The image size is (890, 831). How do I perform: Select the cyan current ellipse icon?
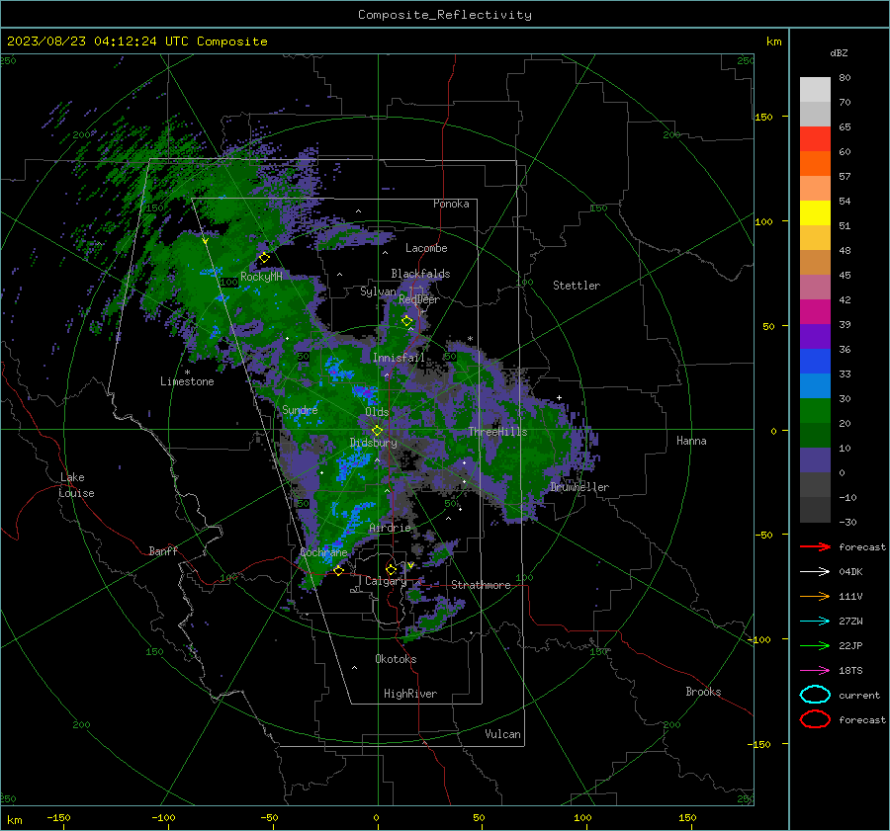point(815,695)
